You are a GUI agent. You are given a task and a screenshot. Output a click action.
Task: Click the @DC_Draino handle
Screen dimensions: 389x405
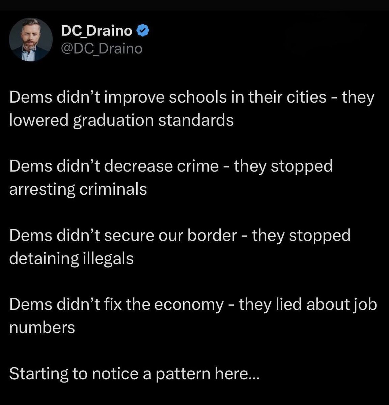tap(102, 49)
